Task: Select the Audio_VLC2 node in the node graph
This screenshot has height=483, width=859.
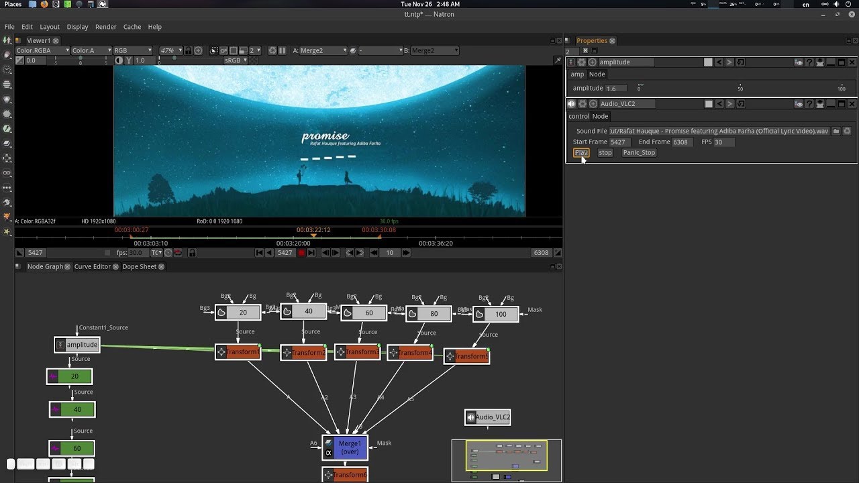Action: pos(487,417)
